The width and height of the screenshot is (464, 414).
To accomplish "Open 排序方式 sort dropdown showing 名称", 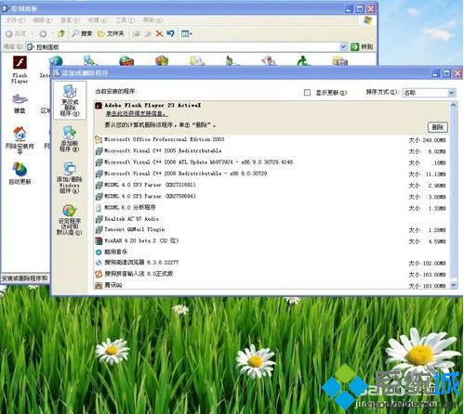I will 429,93.
